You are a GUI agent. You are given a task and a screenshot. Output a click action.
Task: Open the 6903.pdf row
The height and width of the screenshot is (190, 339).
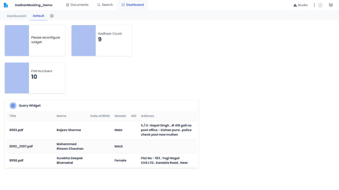tap(102, 130)
